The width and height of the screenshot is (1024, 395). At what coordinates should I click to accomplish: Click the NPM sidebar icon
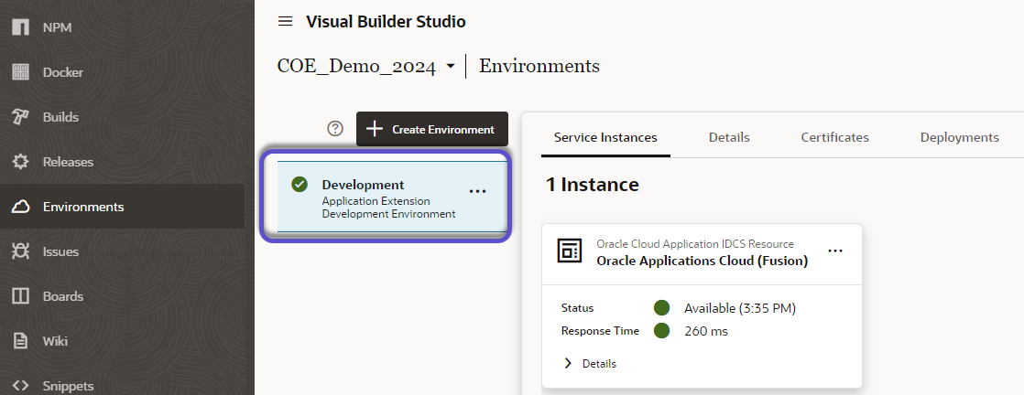[x=20, y=27]
